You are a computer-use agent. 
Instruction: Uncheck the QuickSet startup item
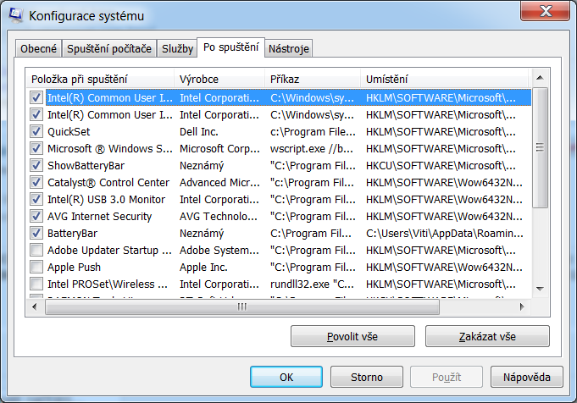tap(36, 131)
